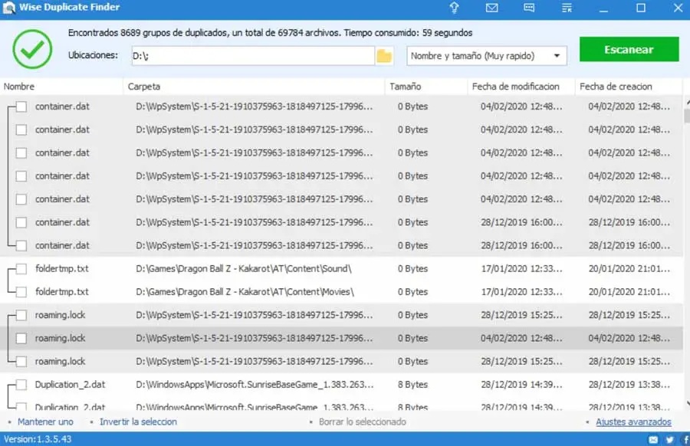Click 'Invertir la seleccion' link
This screenshot has height=446, width=690.
(138, 421)
